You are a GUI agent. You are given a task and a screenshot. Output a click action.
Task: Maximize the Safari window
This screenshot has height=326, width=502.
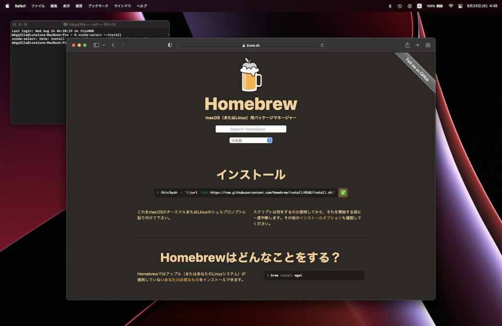click(85, 45)
